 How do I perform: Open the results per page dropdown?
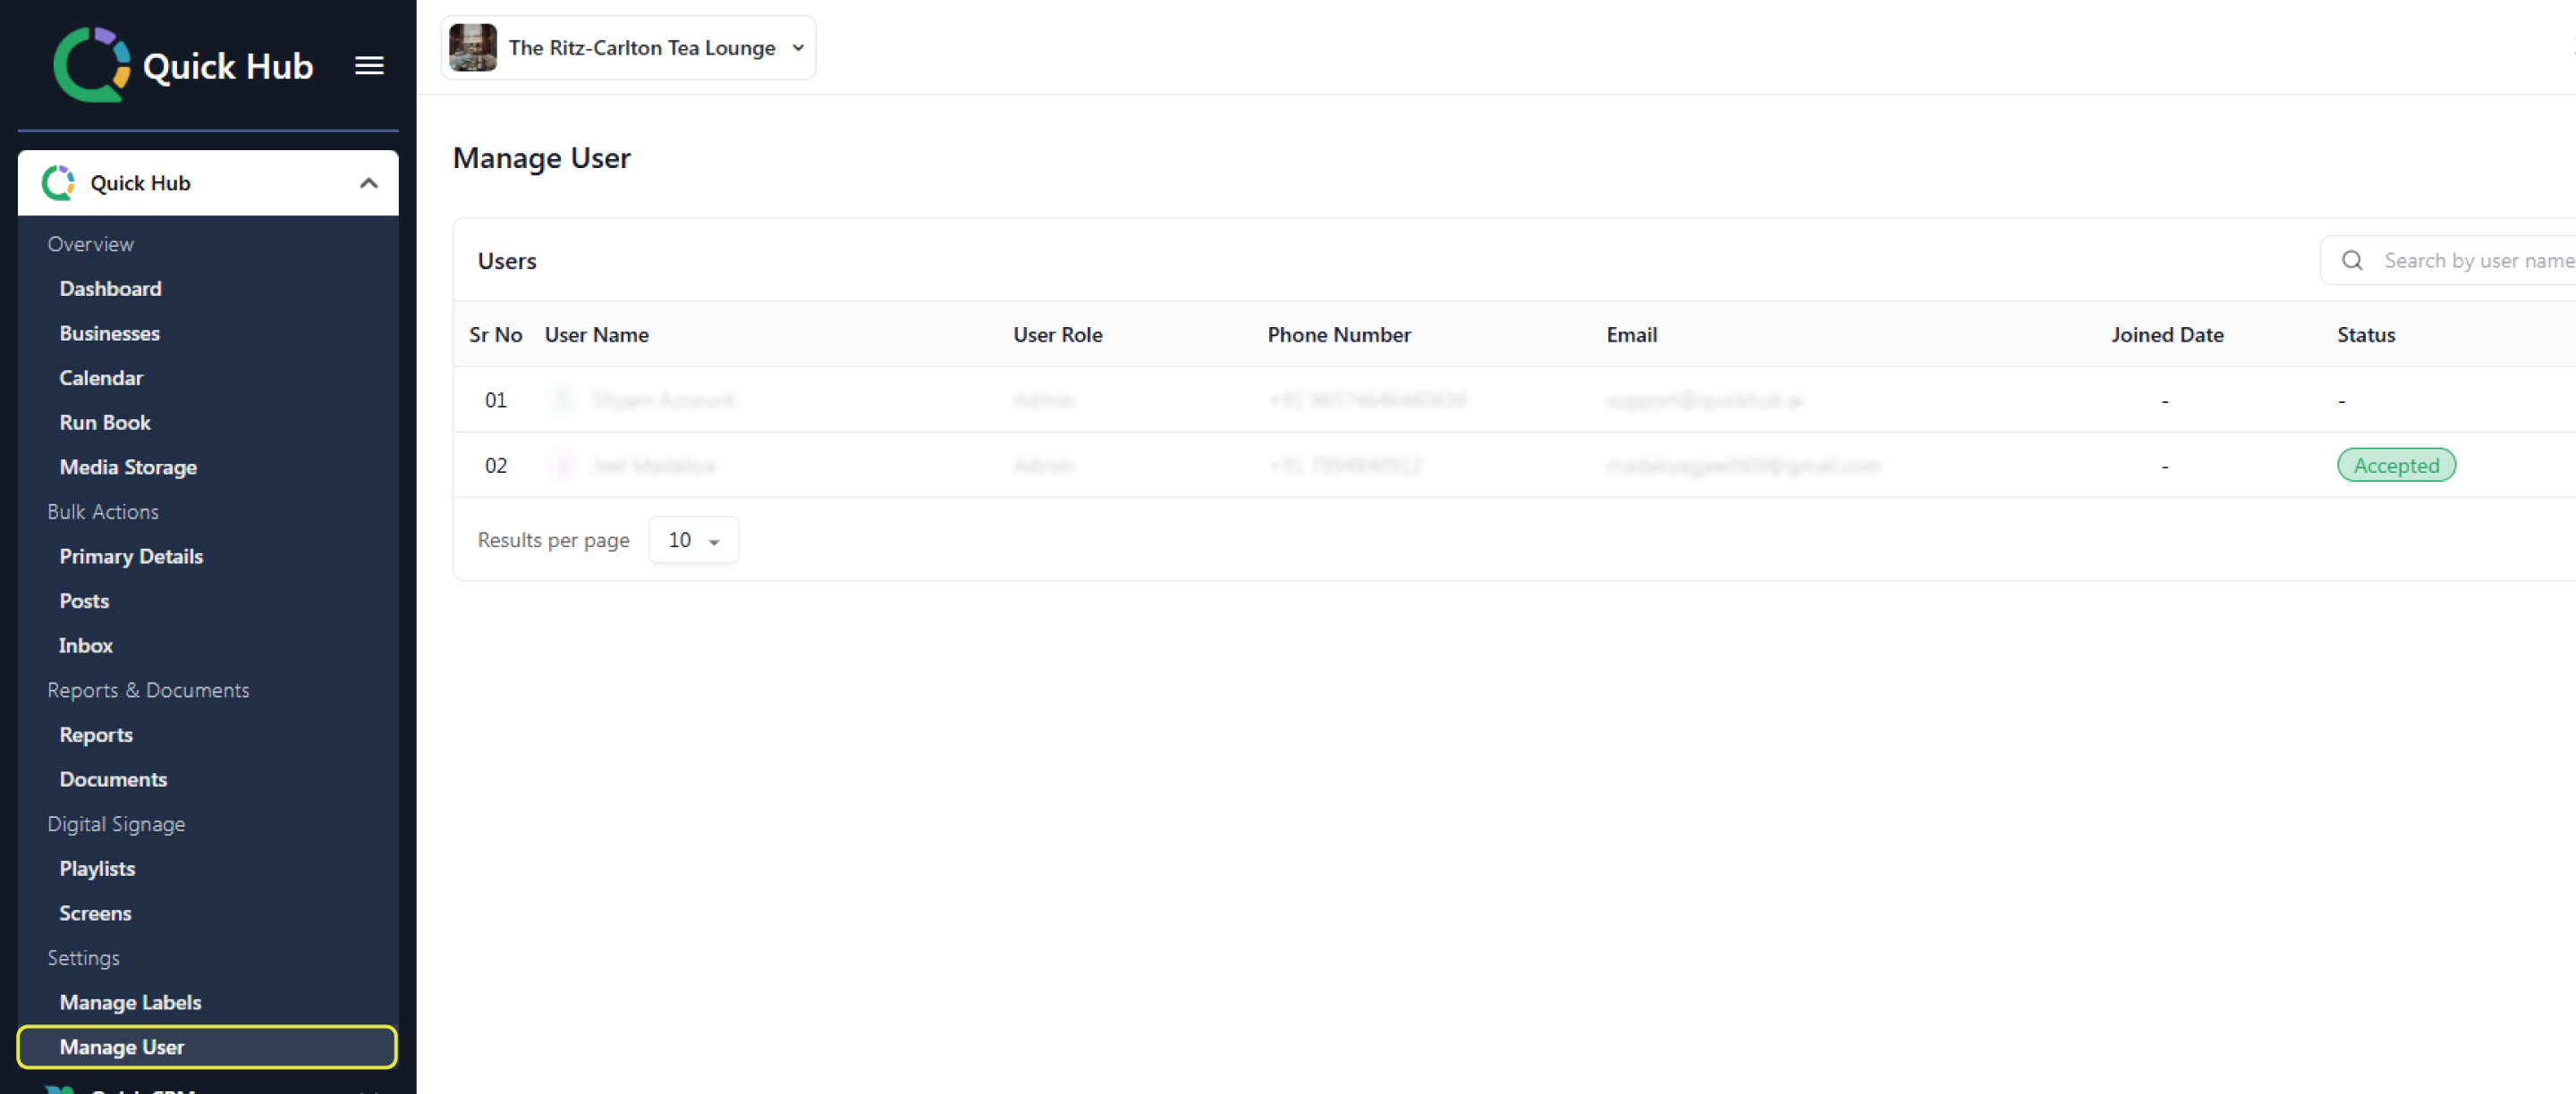click(x=693, y=540)
